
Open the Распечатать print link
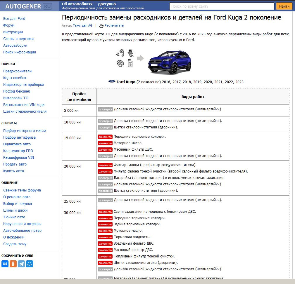[x=114, y=26]
